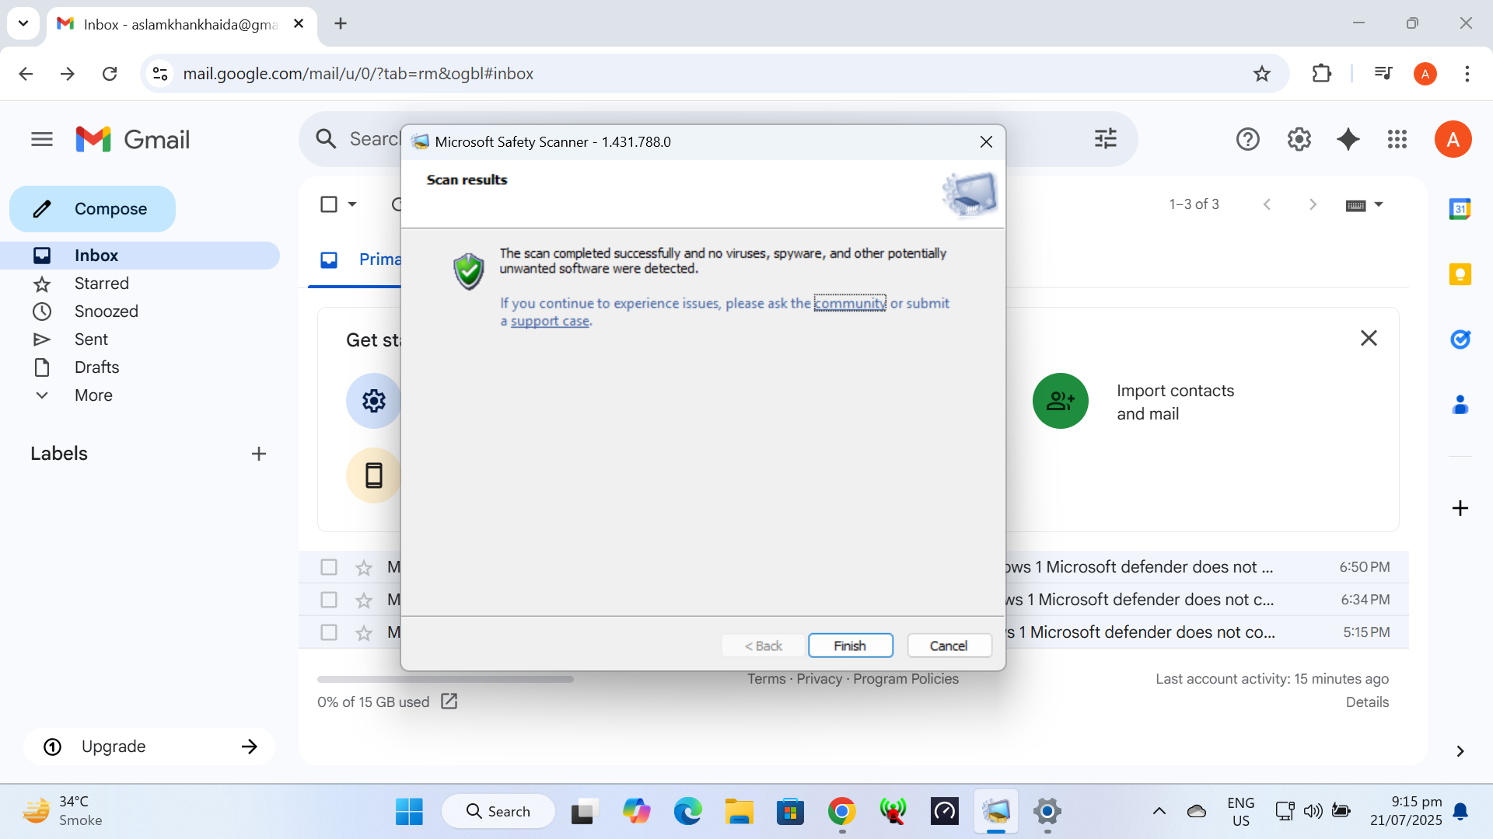Open Google Calendar in the side panel
The height and width of the screenshot is (839, 1493).
[1460, 208]
